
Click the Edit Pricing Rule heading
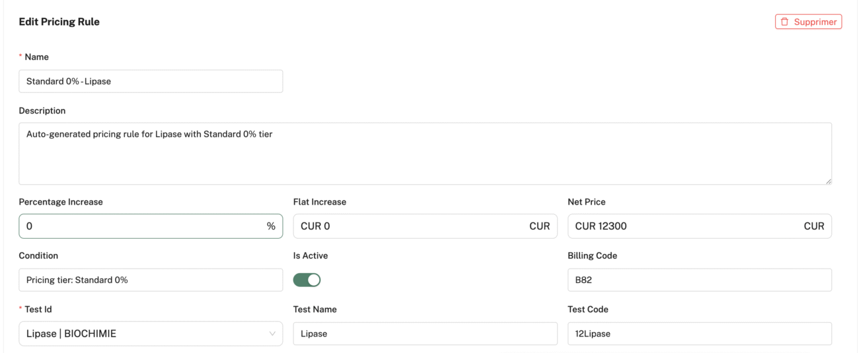click(59, 22)
